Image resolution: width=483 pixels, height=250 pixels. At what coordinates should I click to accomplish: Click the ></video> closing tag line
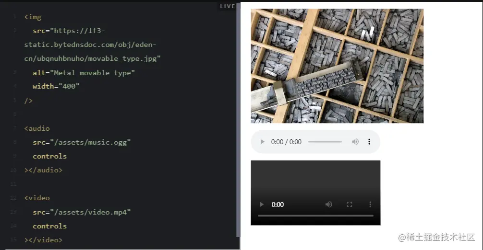pos(43,240)
